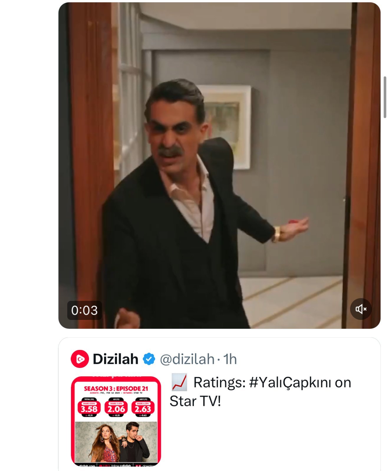Click the 2.63 ABC1 rating badge
Image resolution: width=389 pixels, height=471 pixels.
point(143,409)
